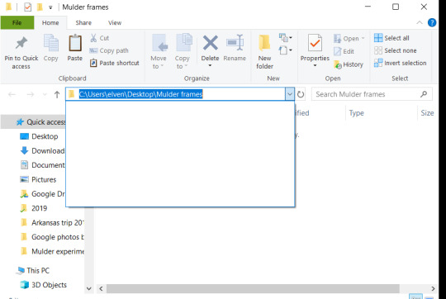Open Documents in navigation pane
446x299 pixels.
pyautogui.click(x=42, y=165)
